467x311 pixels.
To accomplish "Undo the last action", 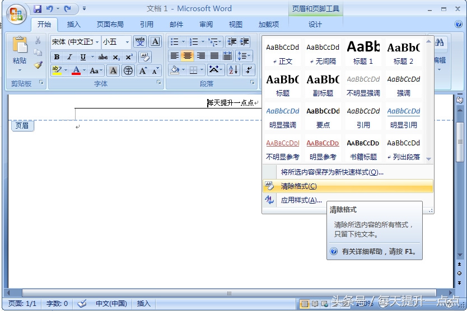I will coord(49,8).
